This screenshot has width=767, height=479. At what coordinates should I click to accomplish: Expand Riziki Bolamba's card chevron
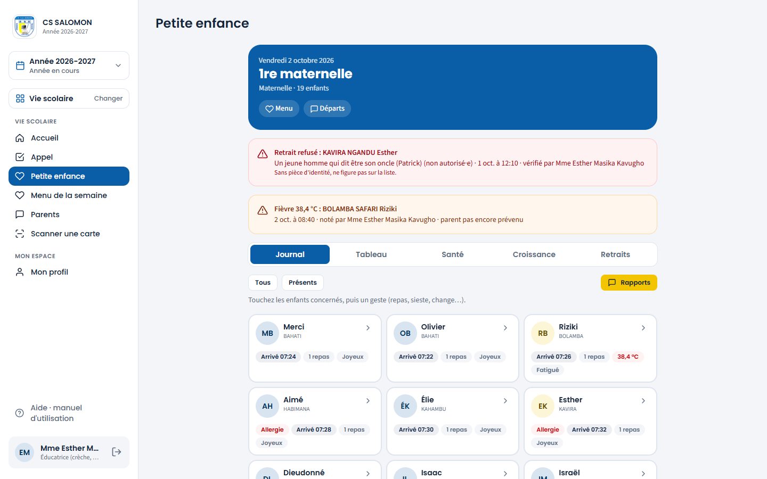[x=643, y=328]
